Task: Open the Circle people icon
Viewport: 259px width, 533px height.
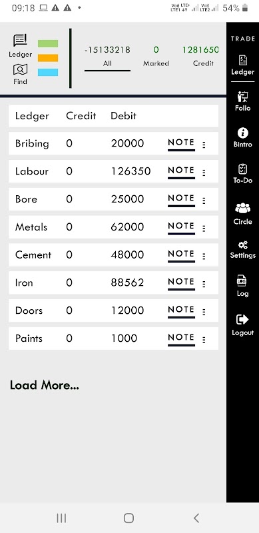Action: (242, 208)
